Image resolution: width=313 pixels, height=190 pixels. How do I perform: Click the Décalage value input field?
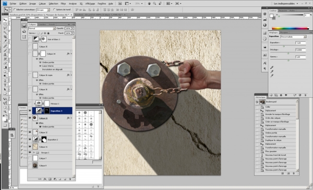300,50
